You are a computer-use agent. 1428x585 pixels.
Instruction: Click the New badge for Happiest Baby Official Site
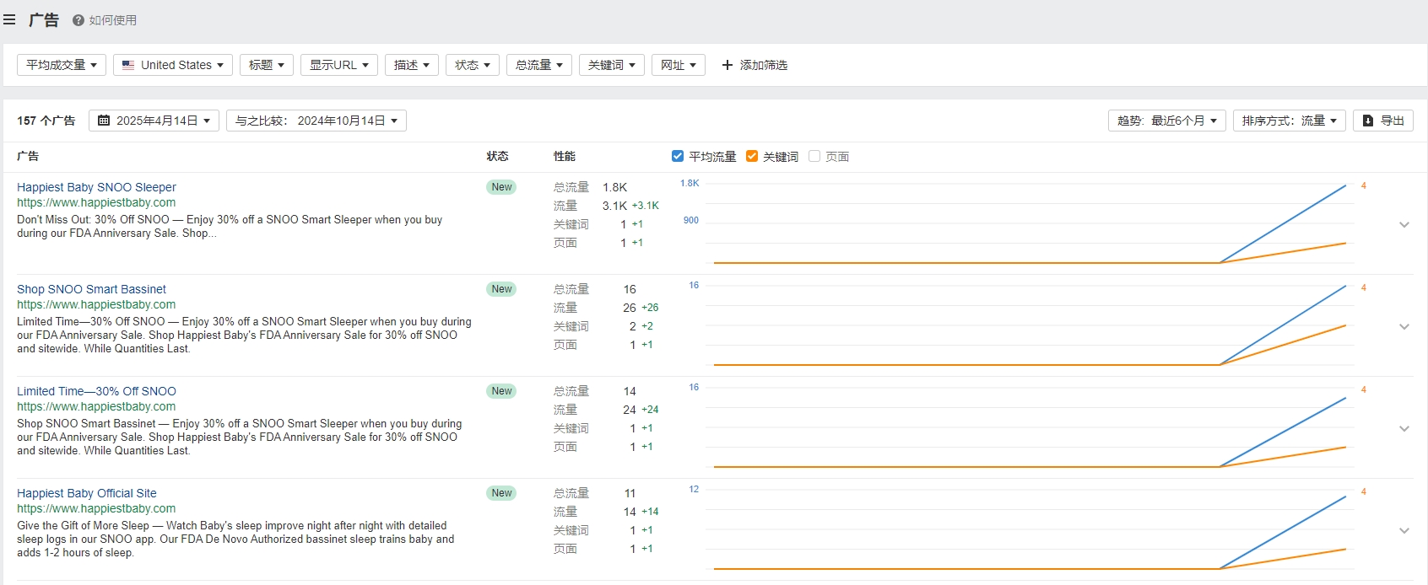tap(501, 493)
